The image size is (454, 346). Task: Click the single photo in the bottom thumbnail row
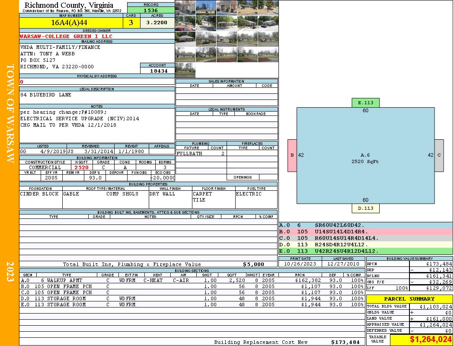pyautogui.click(x=185, y=70)
